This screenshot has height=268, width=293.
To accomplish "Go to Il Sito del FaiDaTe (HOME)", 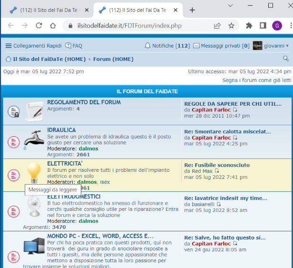I will 49,60.
